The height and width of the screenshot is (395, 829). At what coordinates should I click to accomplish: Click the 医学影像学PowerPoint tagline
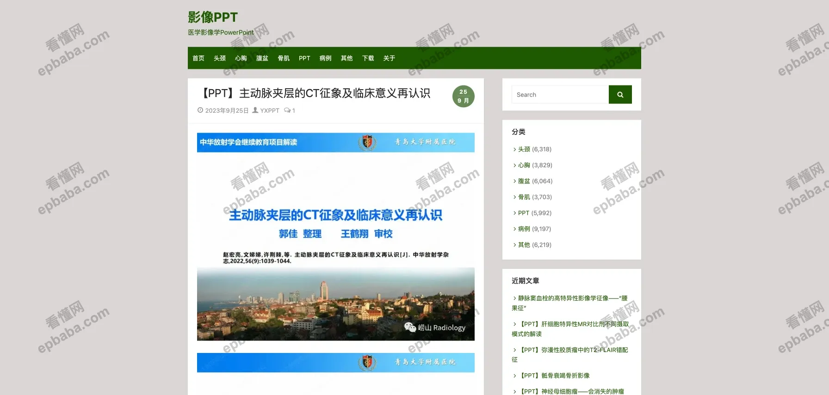coord(221,32)
